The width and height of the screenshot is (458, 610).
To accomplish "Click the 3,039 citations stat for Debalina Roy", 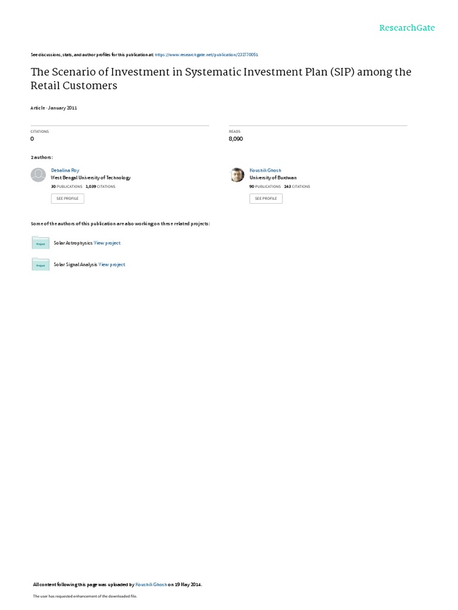I will point(101,186).
